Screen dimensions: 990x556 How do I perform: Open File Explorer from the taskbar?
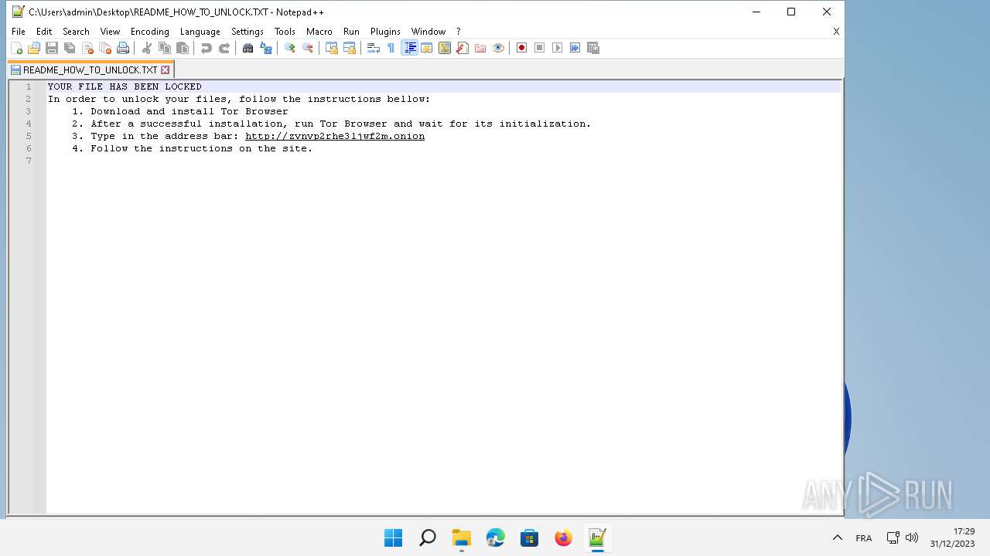pos(461,537)
